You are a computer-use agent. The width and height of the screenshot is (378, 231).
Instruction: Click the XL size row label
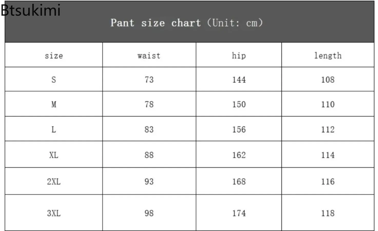tap(54, 155)
